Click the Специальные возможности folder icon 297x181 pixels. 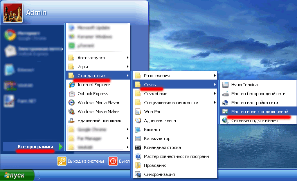coord(138,103)
